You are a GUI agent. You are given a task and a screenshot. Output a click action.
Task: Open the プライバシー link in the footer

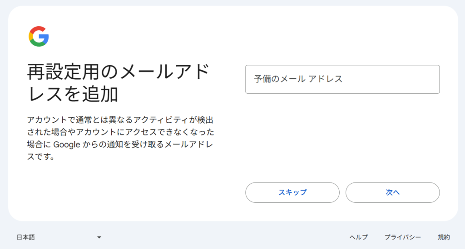tap(403, 237)
